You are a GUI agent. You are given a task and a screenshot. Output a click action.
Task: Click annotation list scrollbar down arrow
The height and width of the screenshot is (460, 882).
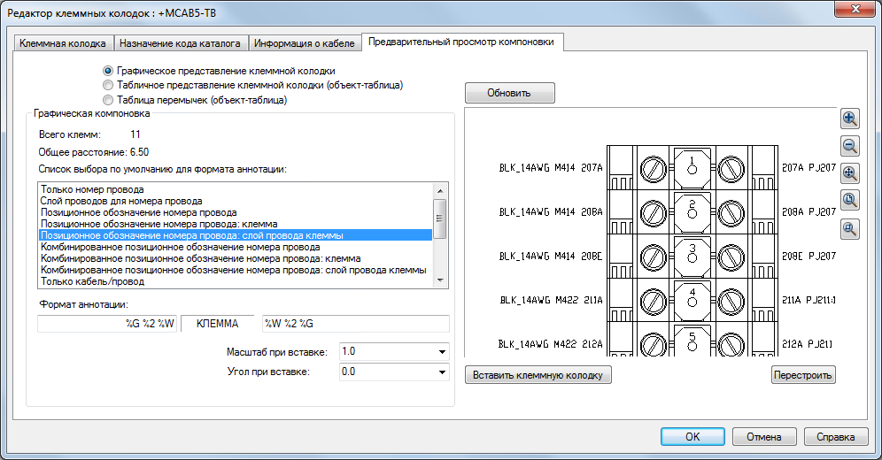pos(440,280)
